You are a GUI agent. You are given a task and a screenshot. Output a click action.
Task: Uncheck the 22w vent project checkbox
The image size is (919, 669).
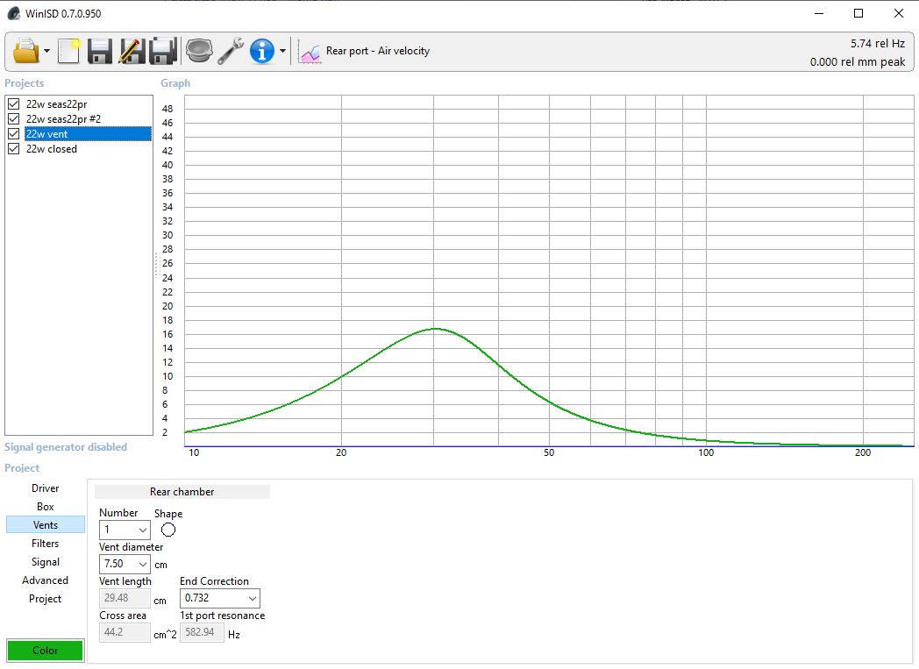click(13, 133)
